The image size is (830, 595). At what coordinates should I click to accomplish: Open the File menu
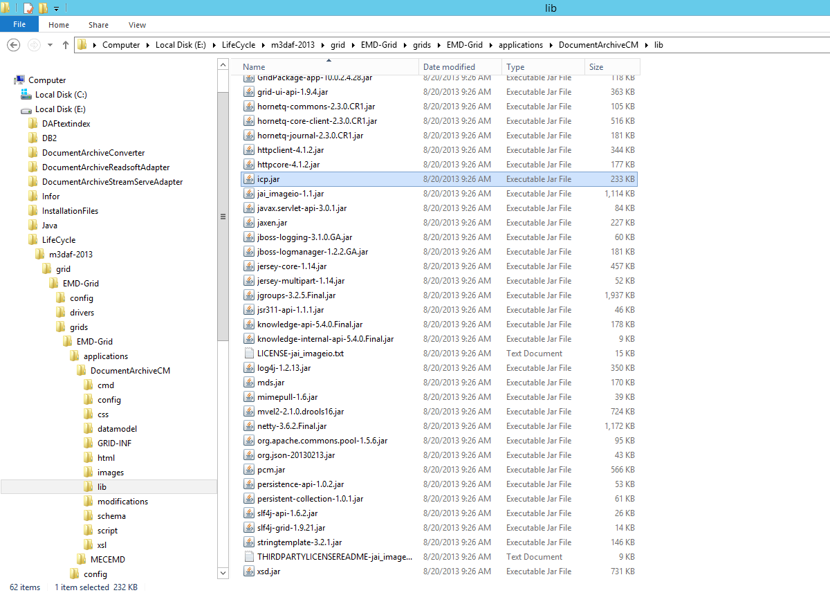click(19, 25)
